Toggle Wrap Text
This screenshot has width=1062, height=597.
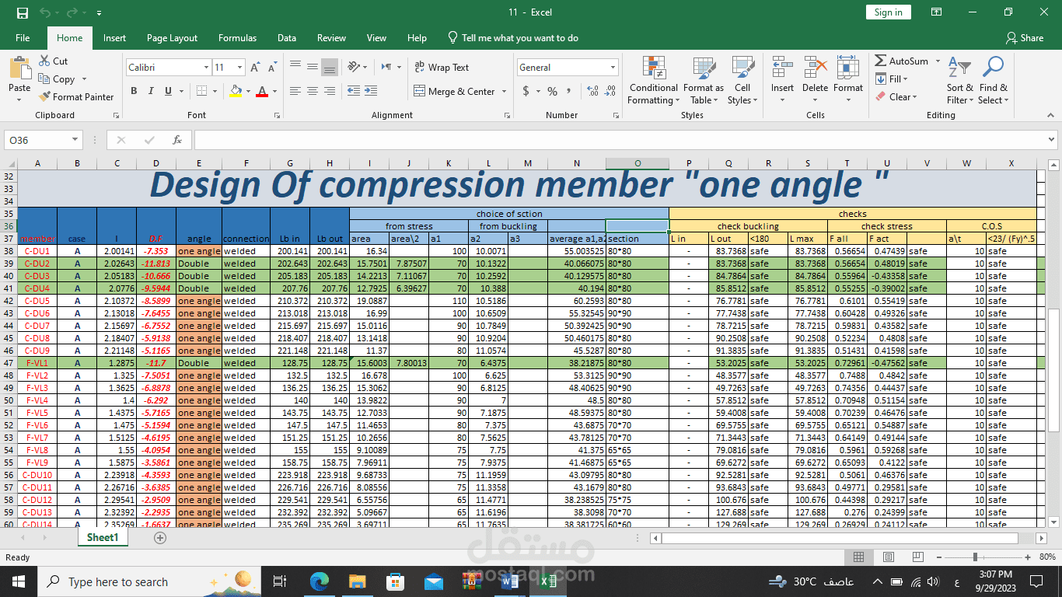point(442,68)
